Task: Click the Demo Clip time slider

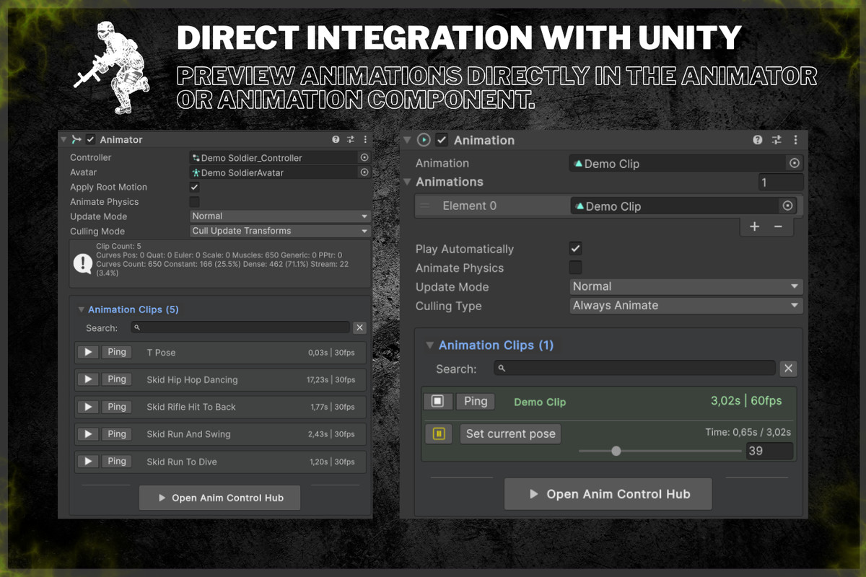Action: 660,451
